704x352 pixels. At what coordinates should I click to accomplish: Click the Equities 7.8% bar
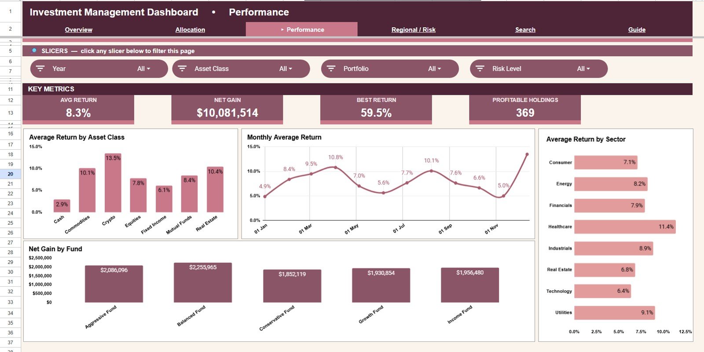point(138,195)
